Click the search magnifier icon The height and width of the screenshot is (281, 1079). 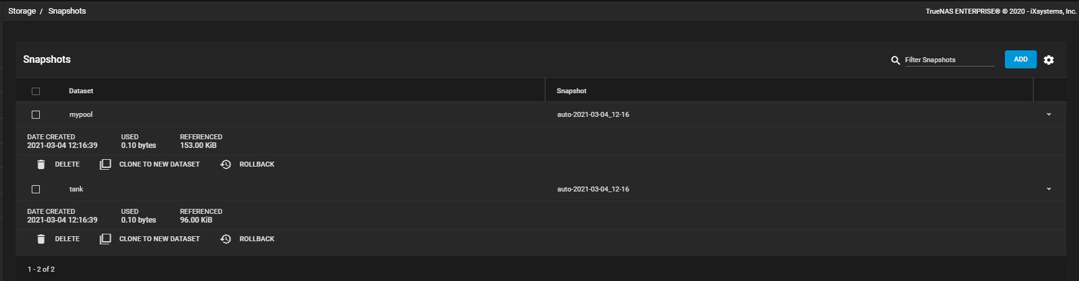(x=895, y=60)
